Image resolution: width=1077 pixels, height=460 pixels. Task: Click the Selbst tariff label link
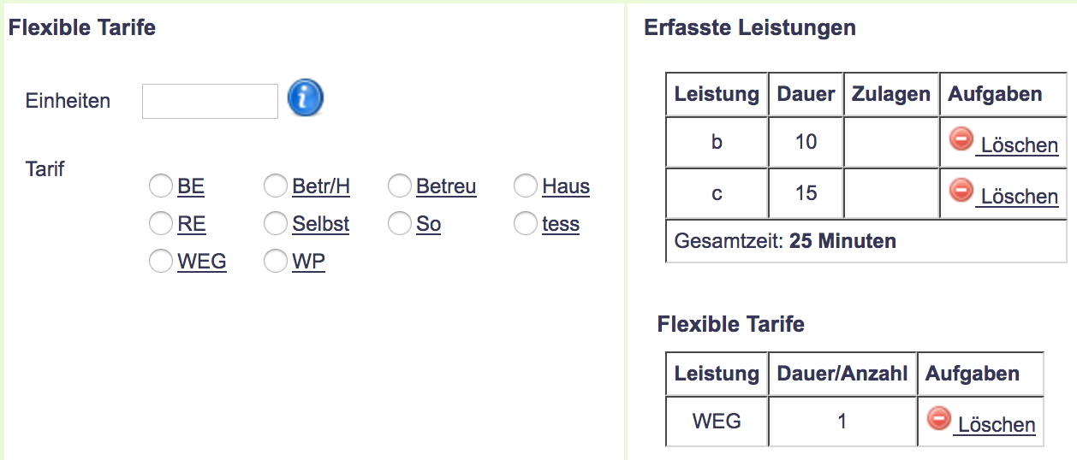coord(320,224)
